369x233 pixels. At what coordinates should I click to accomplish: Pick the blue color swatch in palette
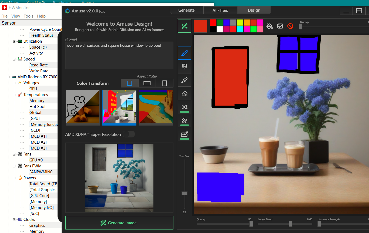(226, 22)
